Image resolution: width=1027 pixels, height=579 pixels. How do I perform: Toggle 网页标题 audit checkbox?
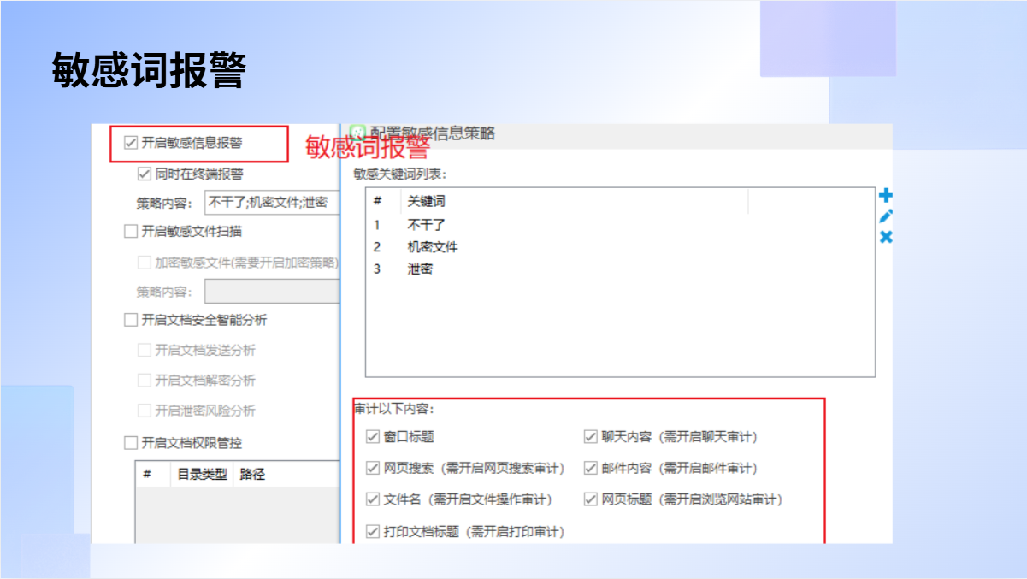(x=590, y=499)
